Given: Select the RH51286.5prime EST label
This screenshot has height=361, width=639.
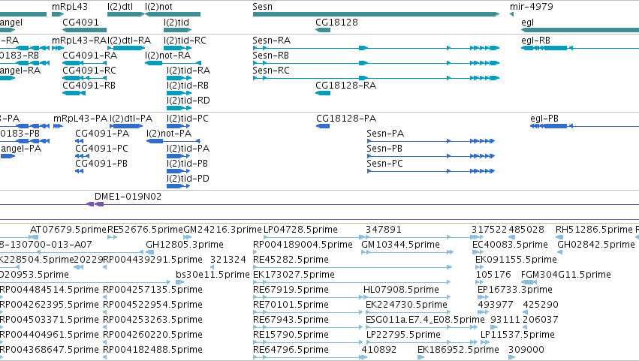Looking at the screenshot, I should tap(594, 230).
